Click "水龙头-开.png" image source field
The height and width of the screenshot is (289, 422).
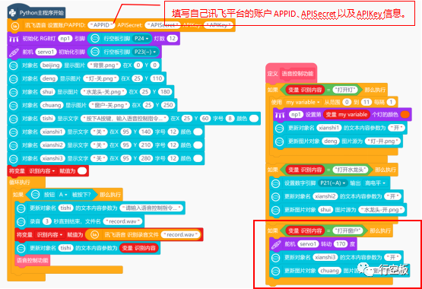coord(382,210)
